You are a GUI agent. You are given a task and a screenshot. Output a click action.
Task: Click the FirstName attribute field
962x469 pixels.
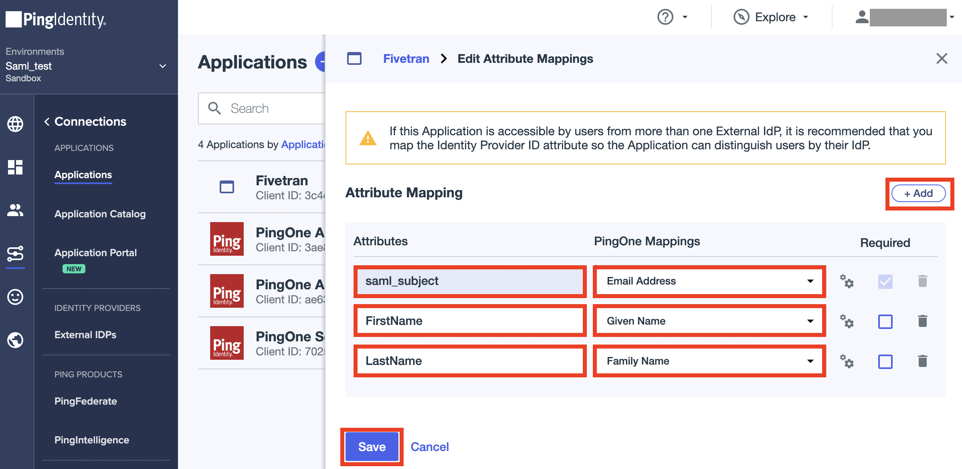point(470,321)
